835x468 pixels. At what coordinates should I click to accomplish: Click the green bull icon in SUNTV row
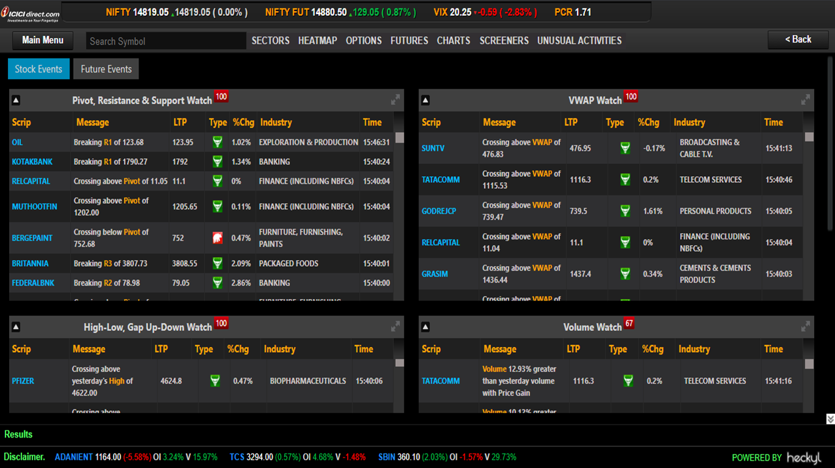625,148
